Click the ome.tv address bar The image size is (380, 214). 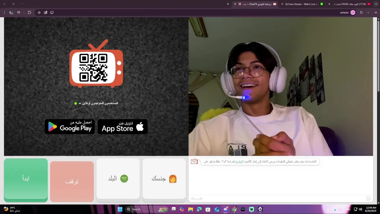point(196,12)
